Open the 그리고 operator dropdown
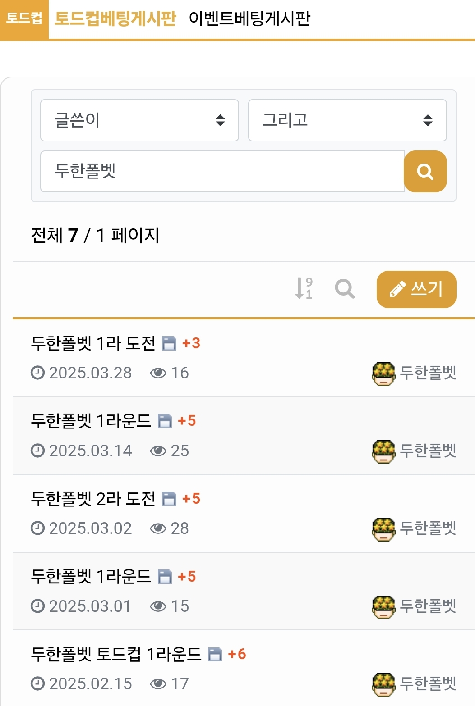Screen dimensions: 475x706 [x=347, y=120]
